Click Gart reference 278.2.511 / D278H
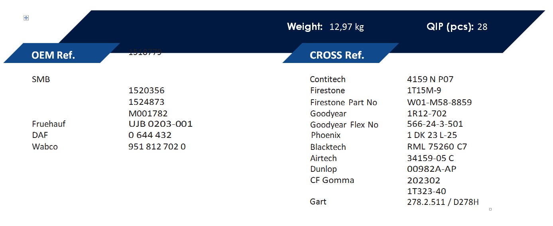 443,202
